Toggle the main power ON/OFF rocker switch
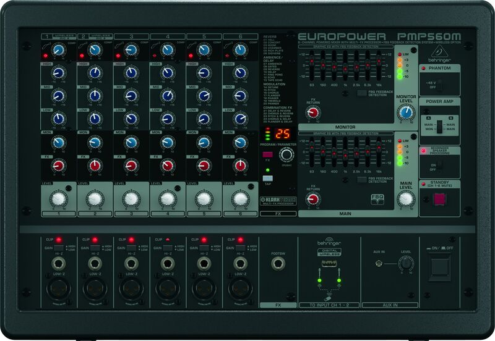This screenshot has width=495, height=341. coord(440,266)
